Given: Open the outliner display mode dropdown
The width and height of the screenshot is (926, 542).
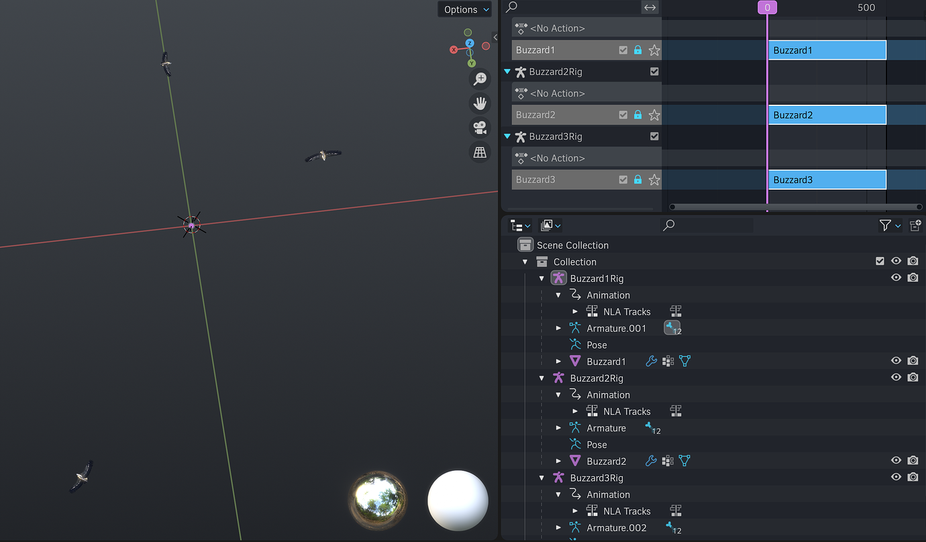Looking at the screenshot, I should pyautogui.click(x=550, y=225).
